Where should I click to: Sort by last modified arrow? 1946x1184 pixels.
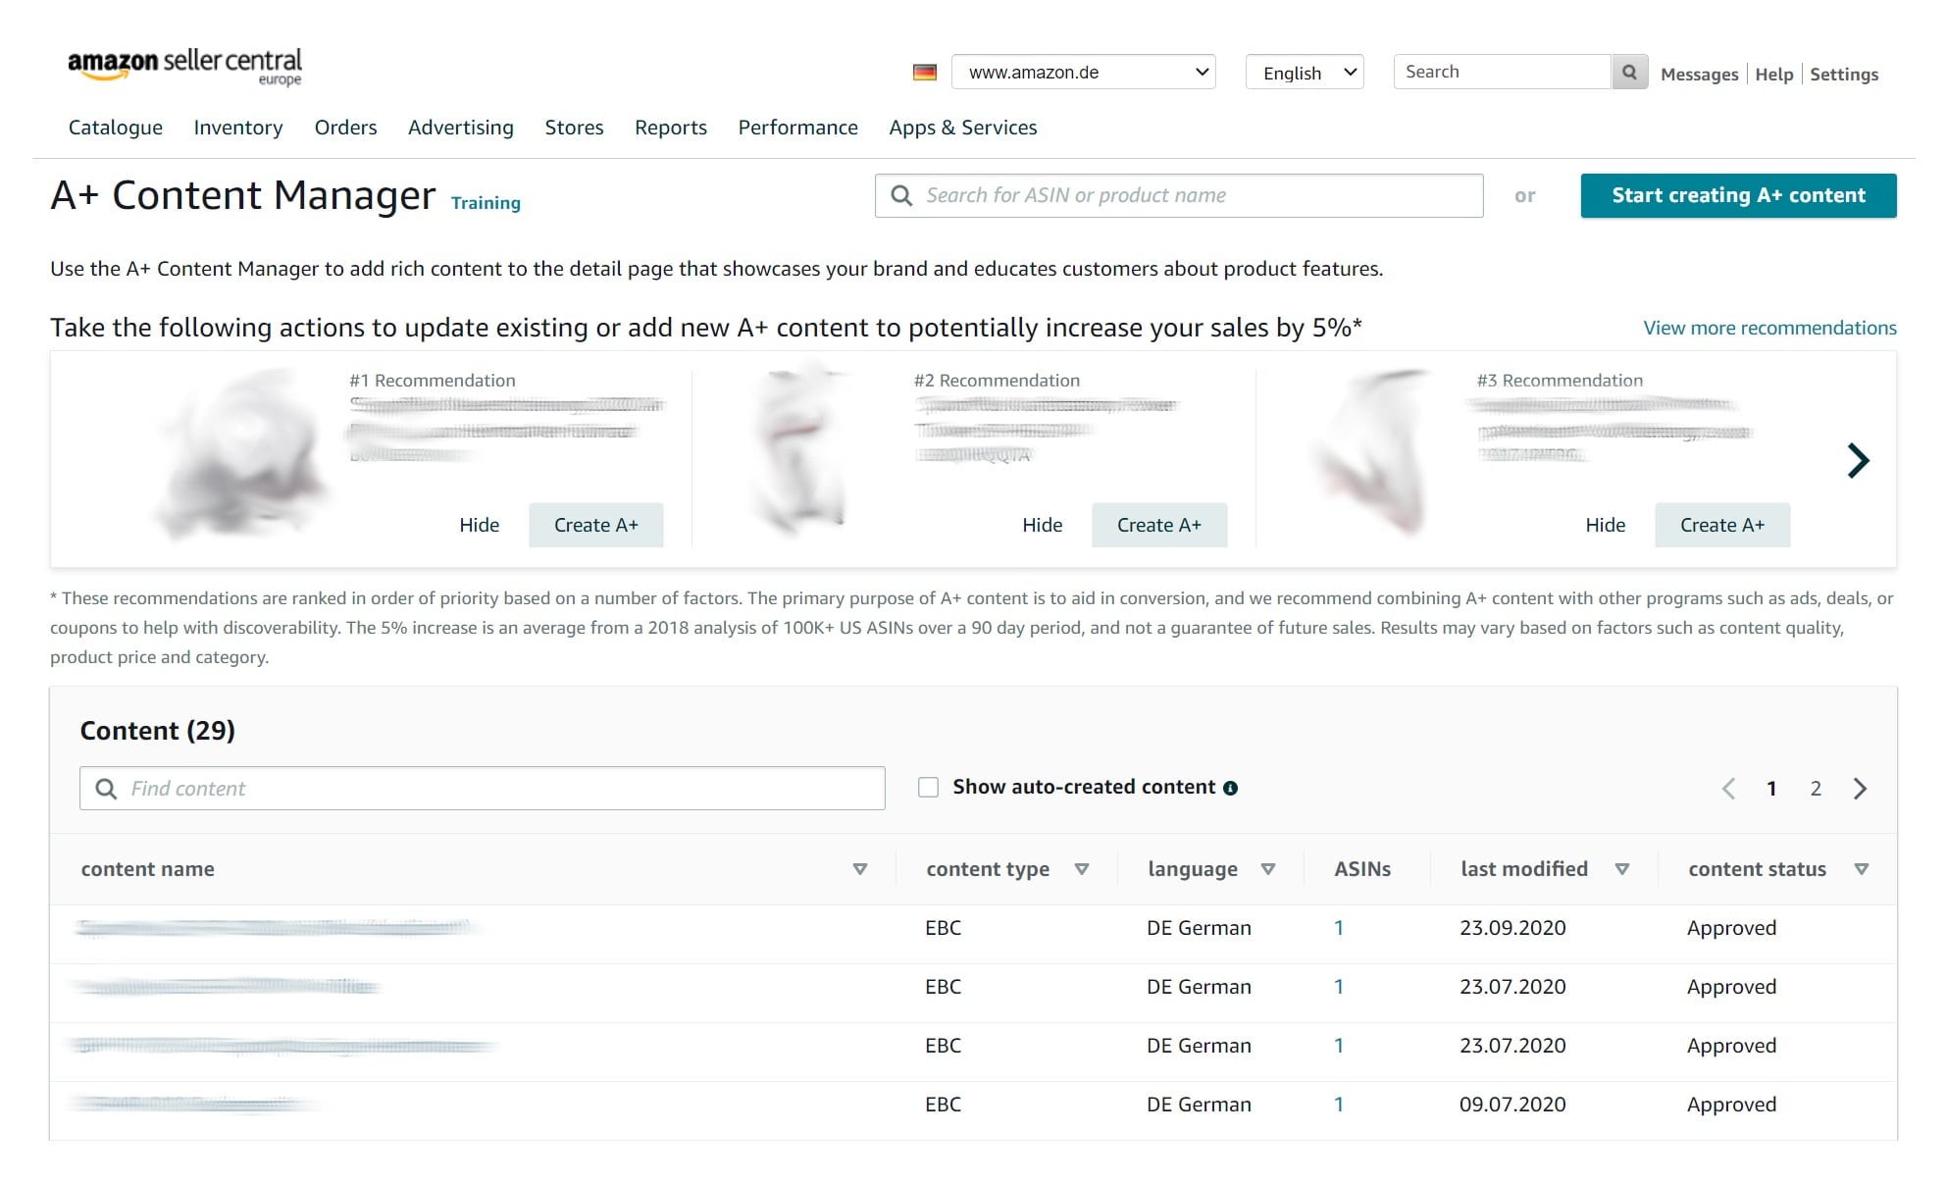(x=1622, y=869)
